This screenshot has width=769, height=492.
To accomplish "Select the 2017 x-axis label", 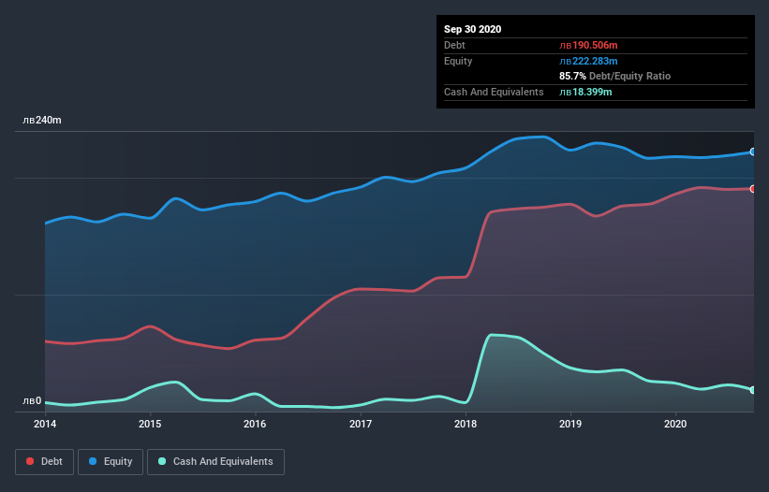I will pyautogui.click(x=361, y=424).
